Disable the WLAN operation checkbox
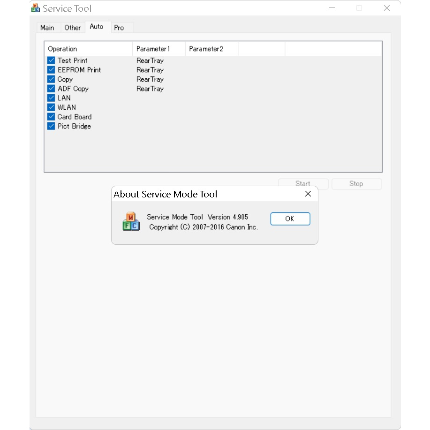Image resolution: width=430 pixels, height=430 pixels. 51,107
